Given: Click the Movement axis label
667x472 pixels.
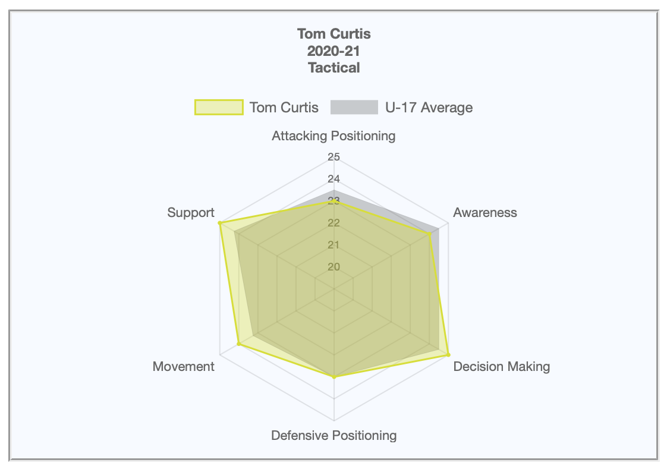Looking at the screenshot, I should 183,367.
